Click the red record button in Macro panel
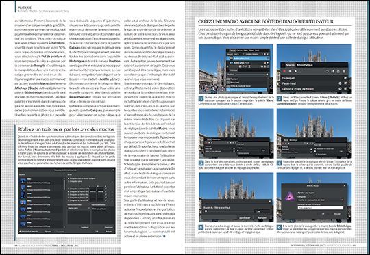 coord(284,71)
